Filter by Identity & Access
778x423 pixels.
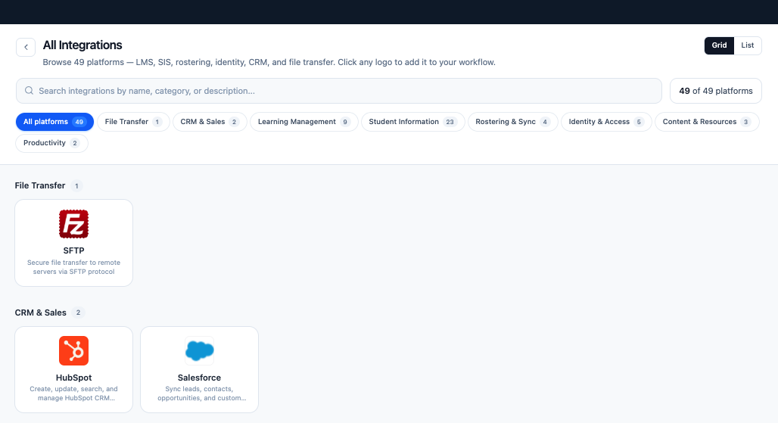tap(606, 122)
